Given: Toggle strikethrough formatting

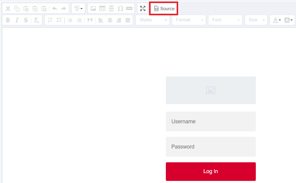Looking at the screenshot, I should point(26,20).
